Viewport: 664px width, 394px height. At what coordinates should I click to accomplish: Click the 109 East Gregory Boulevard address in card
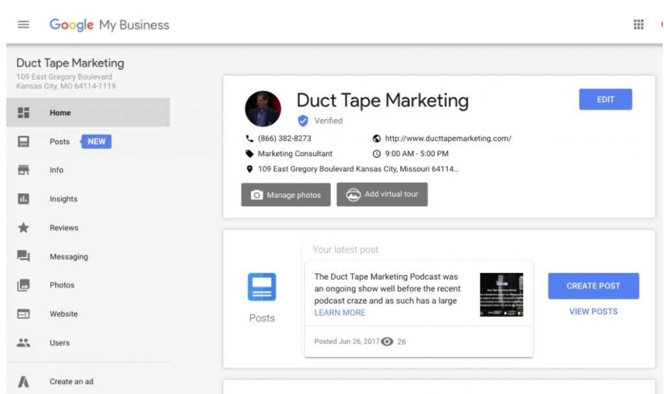point(358,169)
